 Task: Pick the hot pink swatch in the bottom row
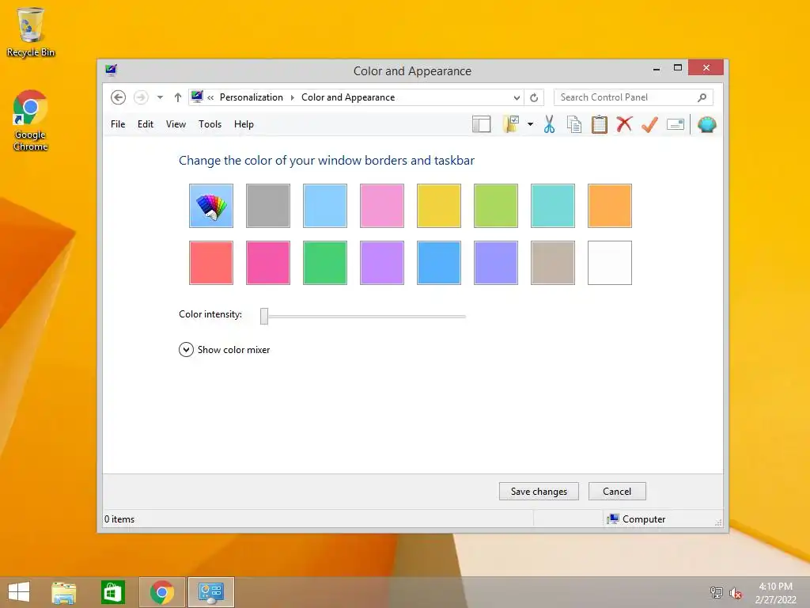(x=268, y=263)
